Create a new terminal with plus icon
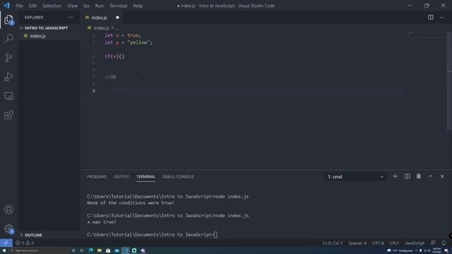 click(395, 176)
